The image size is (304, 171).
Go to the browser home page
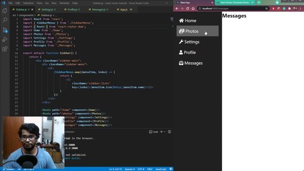point(193,9)
